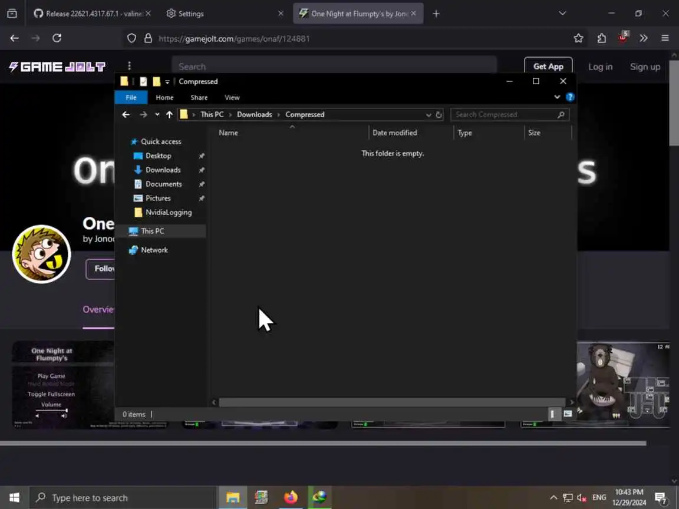
Task: Click the File Explorer Forward arrow
Action: (x=143, y=115)
